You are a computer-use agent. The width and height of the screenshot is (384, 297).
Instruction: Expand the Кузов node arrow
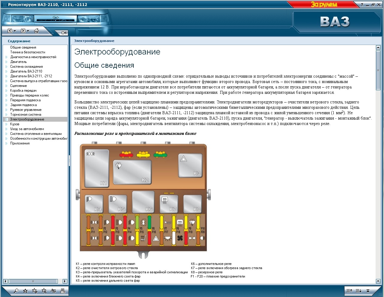coord(6,124)
